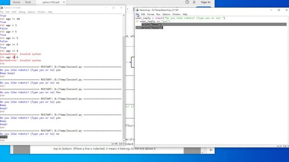Select python1920.pdf document tab
This screenshot has height=162, width=289.
tap(51, 2)
